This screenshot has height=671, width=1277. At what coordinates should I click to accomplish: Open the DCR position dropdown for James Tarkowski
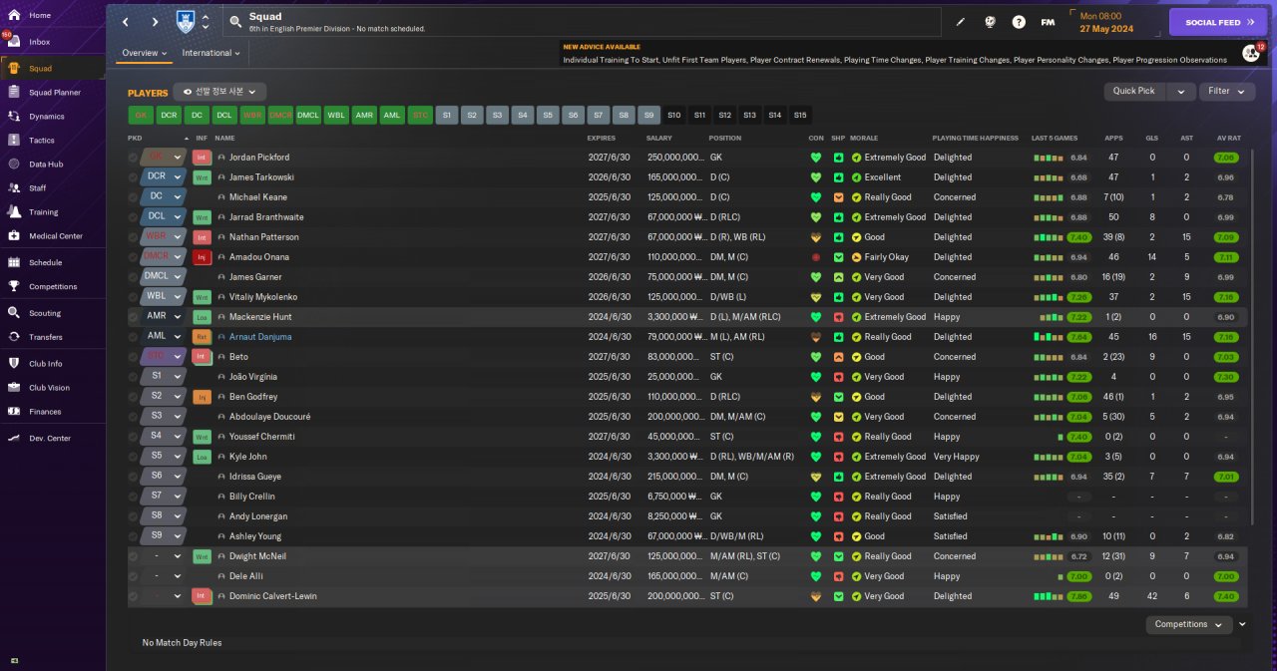point(164,177)
